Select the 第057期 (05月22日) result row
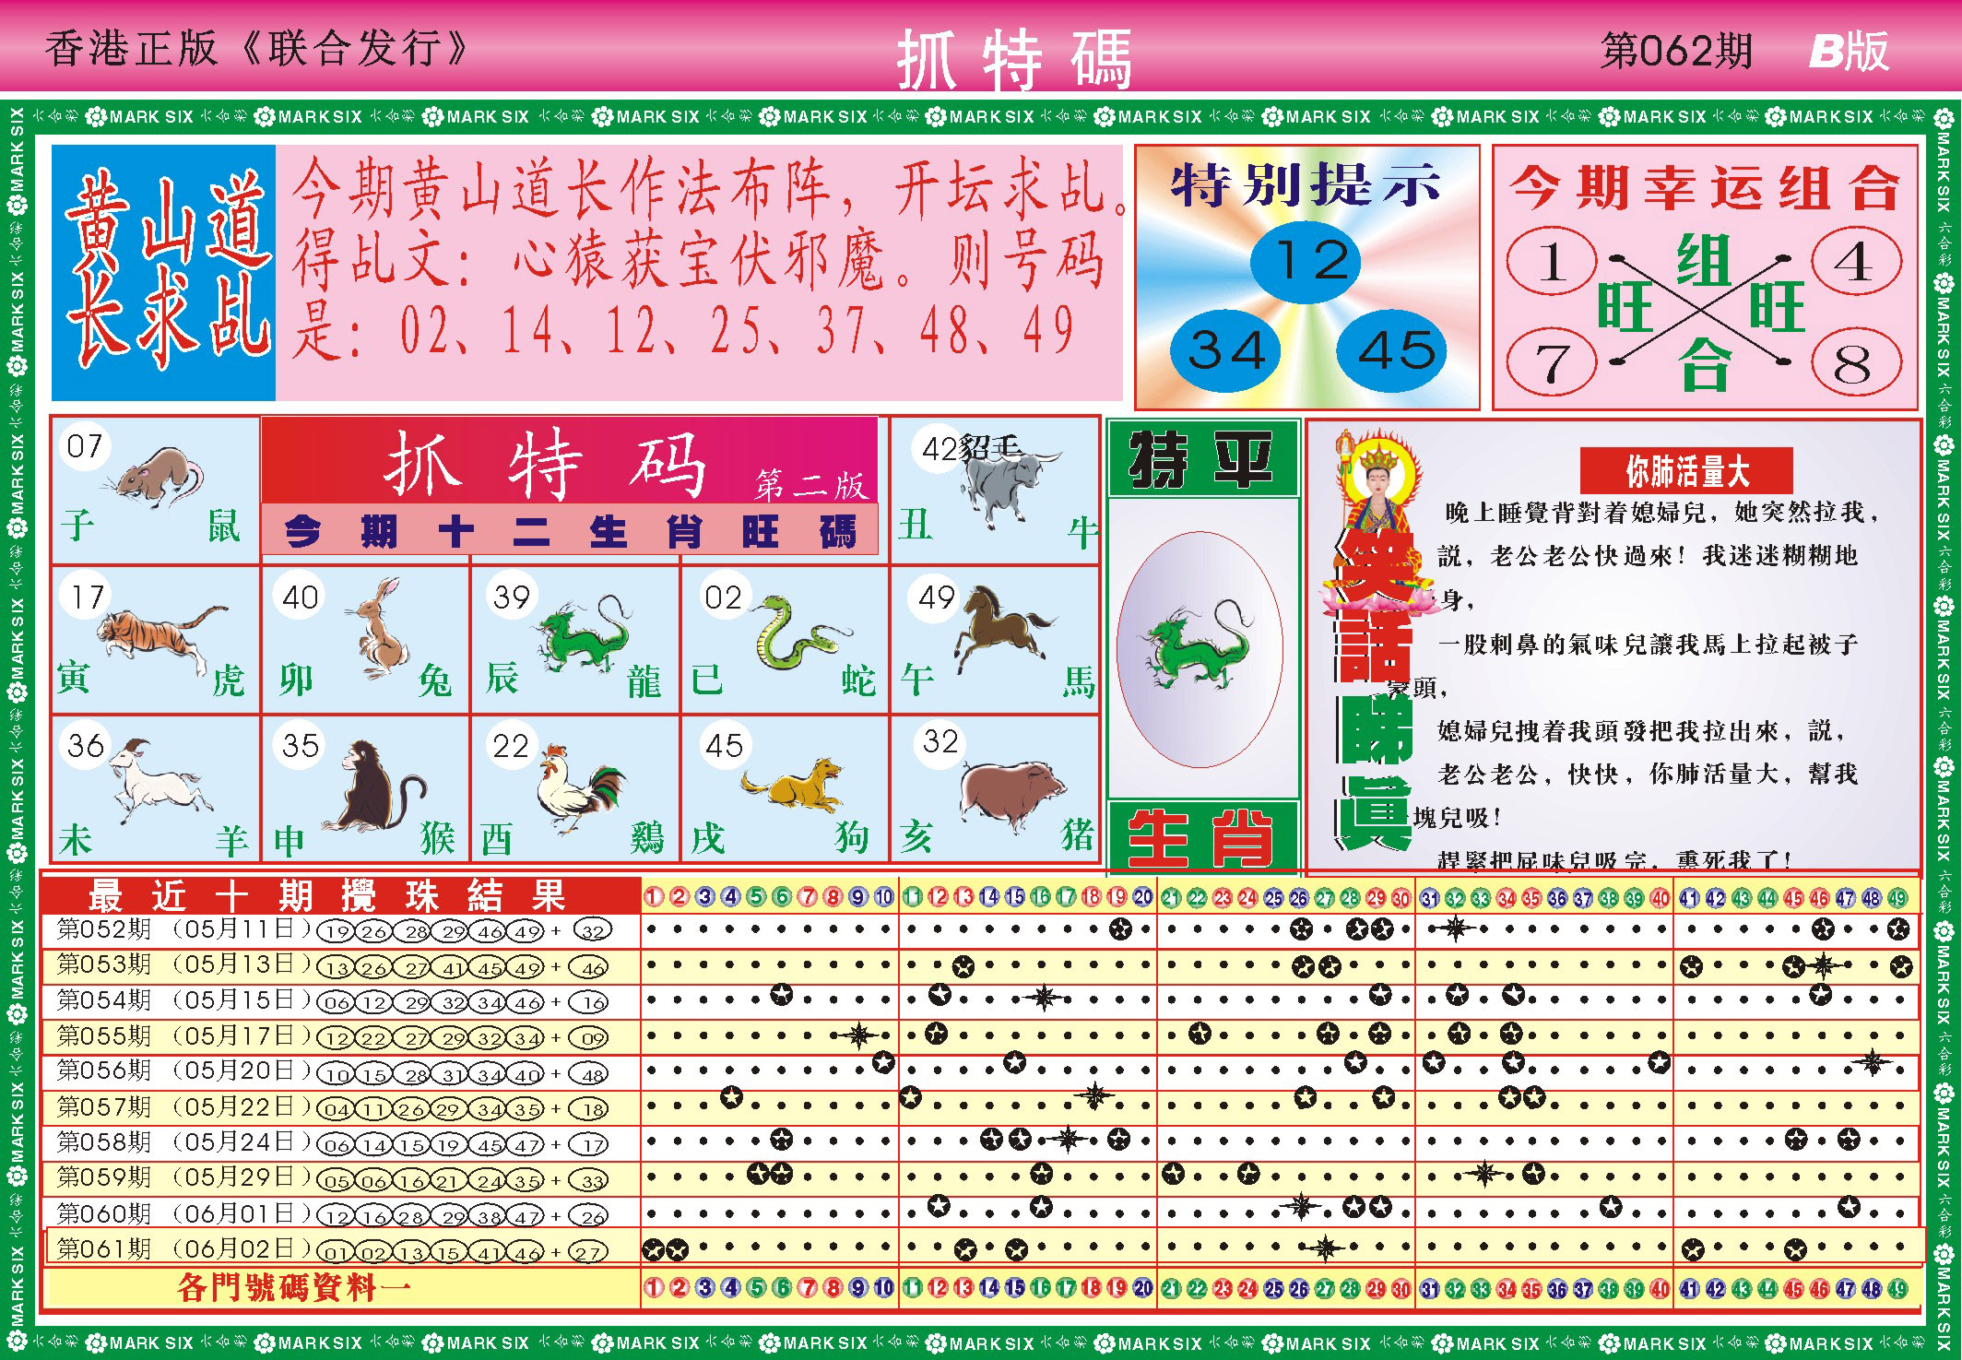1962x1360 pixels. (982, 1107)
